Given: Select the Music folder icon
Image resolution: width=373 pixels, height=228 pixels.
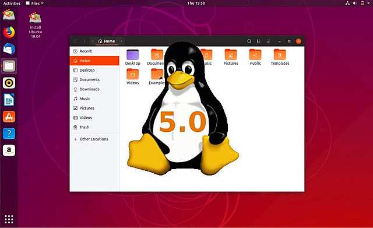Looking at the screenshot, I should [x=206, y=57].
